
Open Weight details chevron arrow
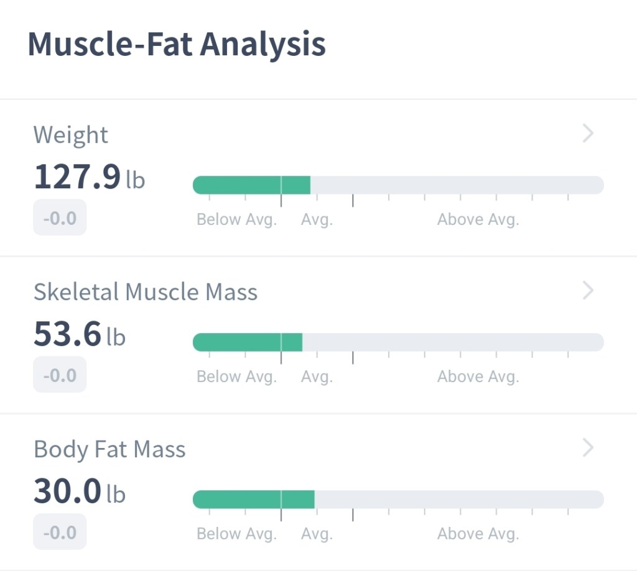click(588, 134)
